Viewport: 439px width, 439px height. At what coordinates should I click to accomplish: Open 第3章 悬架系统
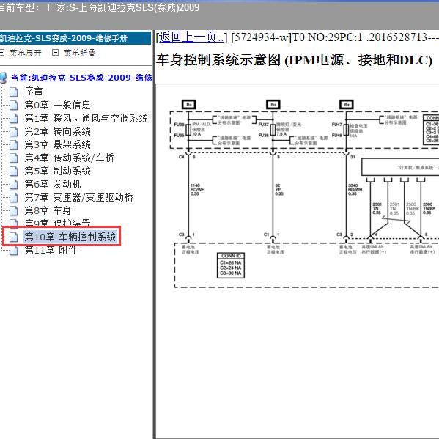point(58,144)
